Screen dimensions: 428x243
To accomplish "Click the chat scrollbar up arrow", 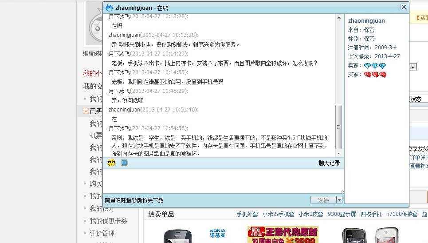I will [339, 18].
